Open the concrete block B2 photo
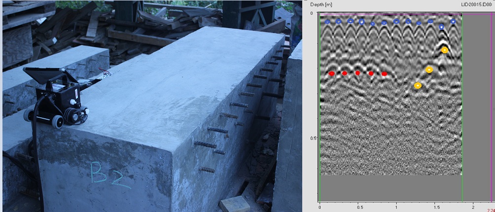 (152, 106)
